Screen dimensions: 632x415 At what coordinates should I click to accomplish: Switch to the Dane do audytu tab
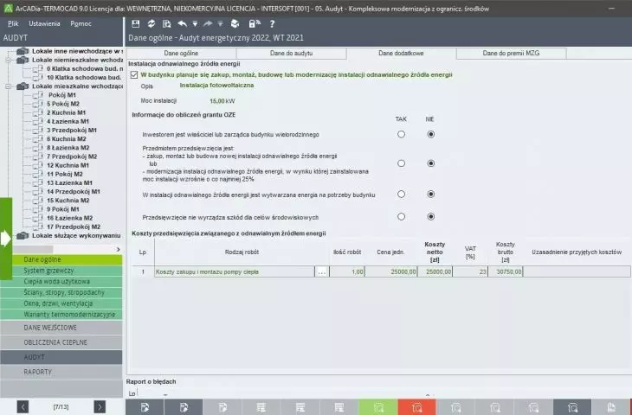pos(291,53)
